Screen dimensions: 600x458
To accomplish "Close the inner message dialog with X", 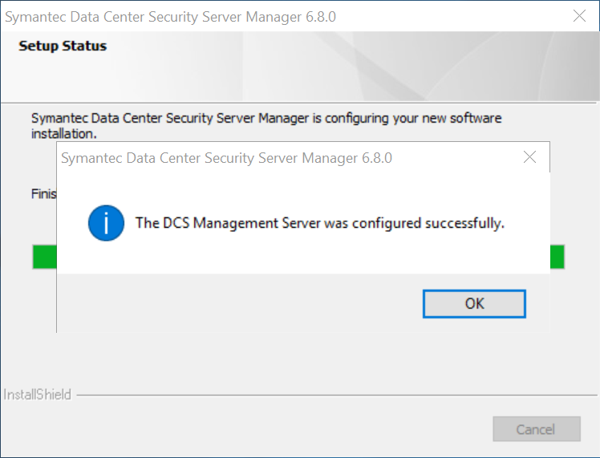I will click(x=529, y=157).
